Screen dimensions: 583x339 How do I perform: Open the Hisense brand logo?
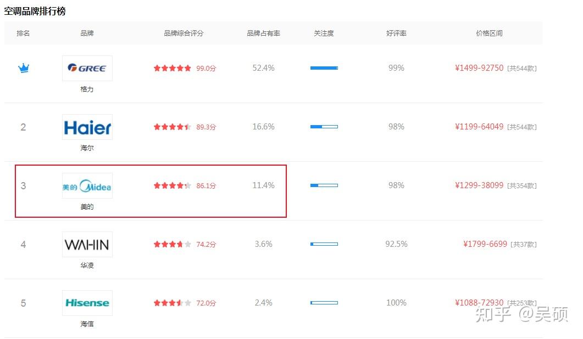tap(87, 303)
